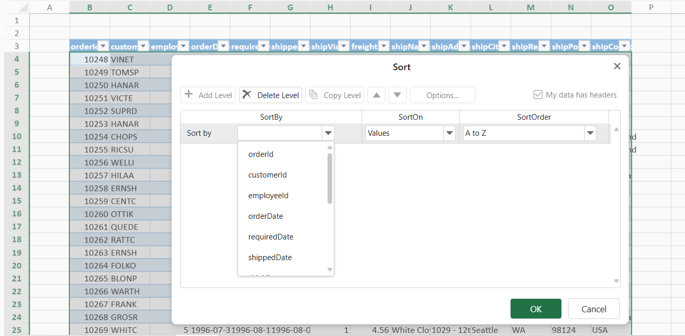The width and height of the screenshot is (685, 336).
Task: Click the Add Level plus button
Action: click(208, 95)
